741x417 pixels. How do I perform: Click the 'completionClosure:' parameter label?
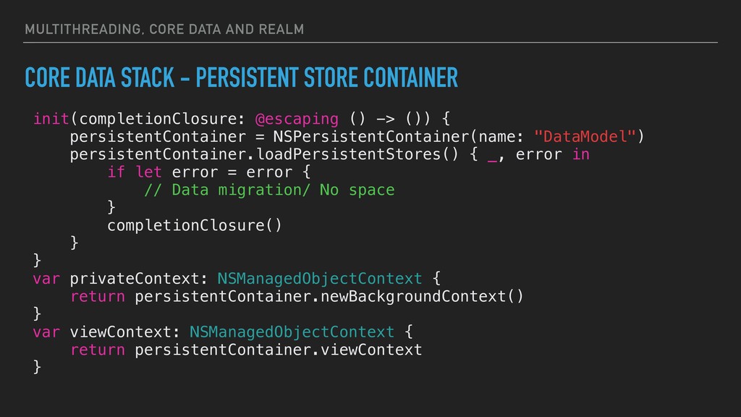click(x=162, y=119)
